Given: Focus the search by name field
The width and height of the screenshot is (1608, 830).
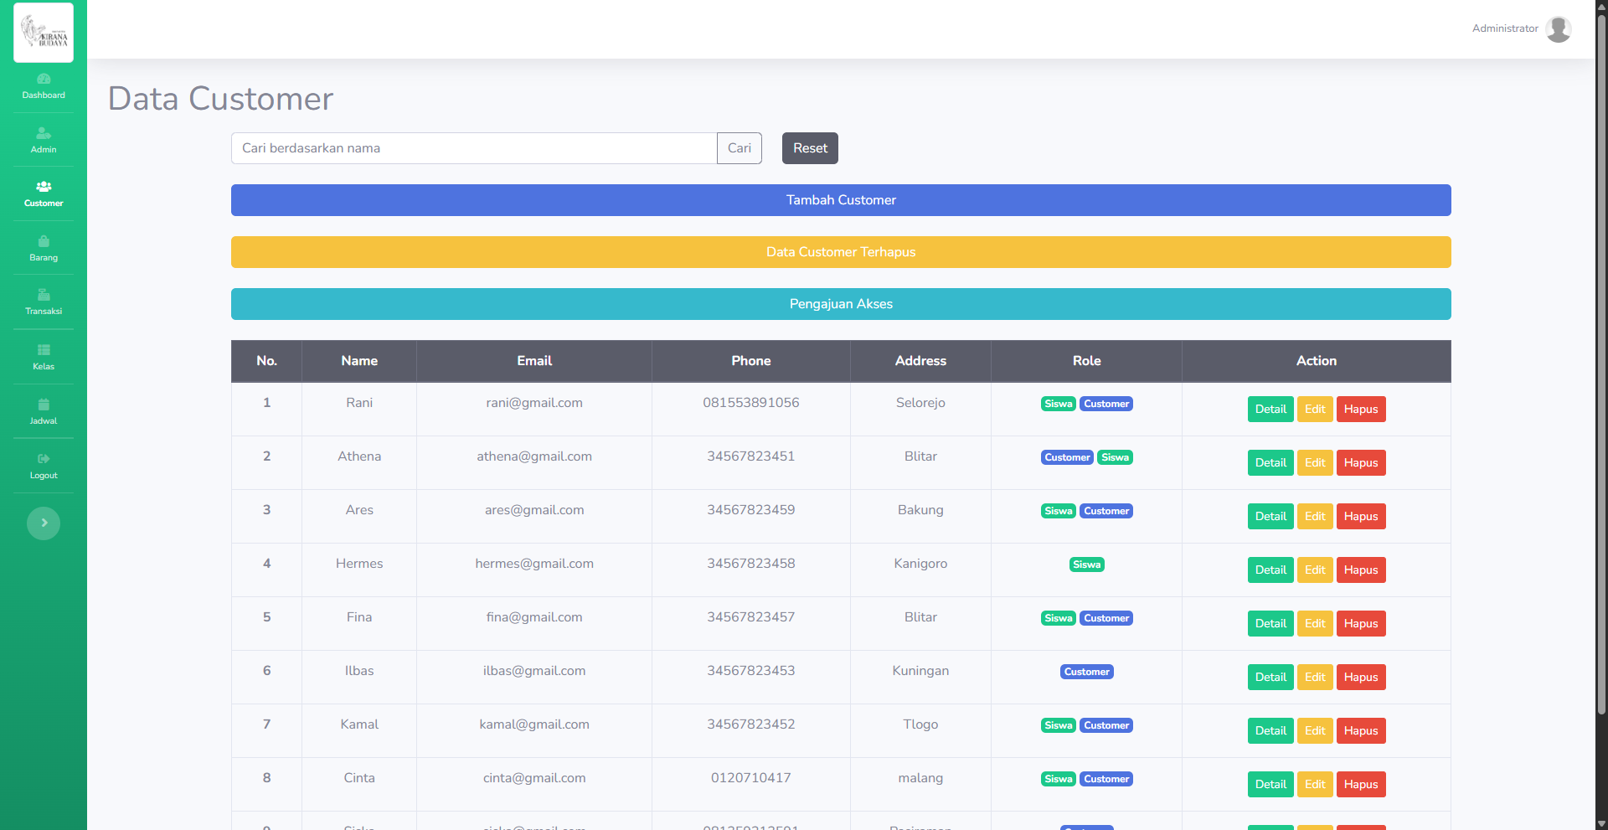Looking at the screenshot, I should [x=473, y=148].
